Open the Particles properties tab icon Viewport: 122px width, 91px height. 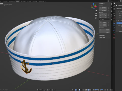tap(114, 26)
